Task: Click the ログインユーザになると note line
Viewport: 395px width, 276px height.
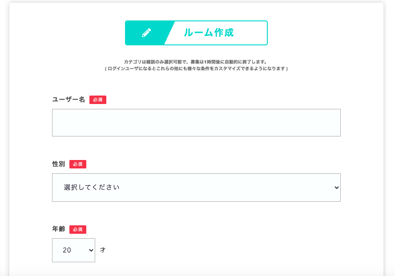Action: click(196, 69)
